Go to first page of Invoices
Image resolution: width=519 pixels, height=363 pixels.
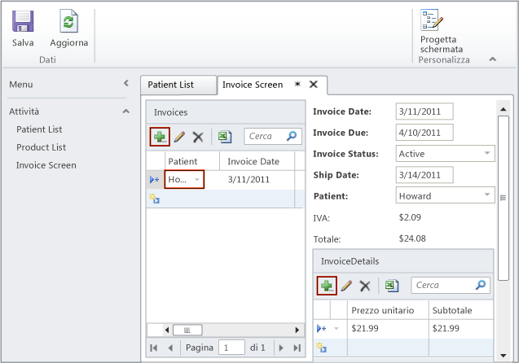pyautogui.click(x=153, y=348)
